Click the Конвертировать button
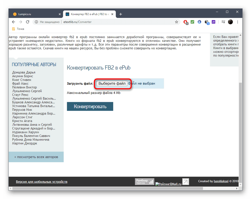The width and height of the screenshot is (251, 199). (x=90, y=106)
